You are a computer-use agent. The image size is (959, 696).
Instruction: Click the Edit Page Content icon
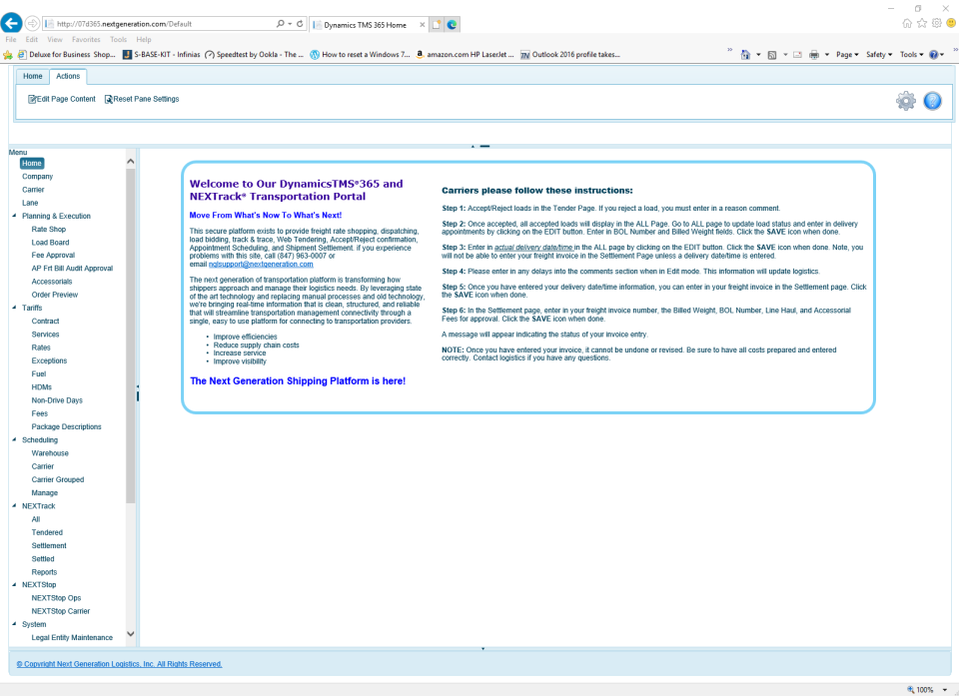pyautogui.click(x=32, y=99)
